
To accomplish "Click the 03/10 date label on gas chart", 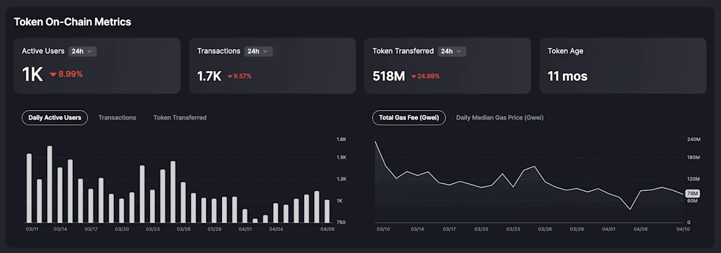I will [383, 229].
